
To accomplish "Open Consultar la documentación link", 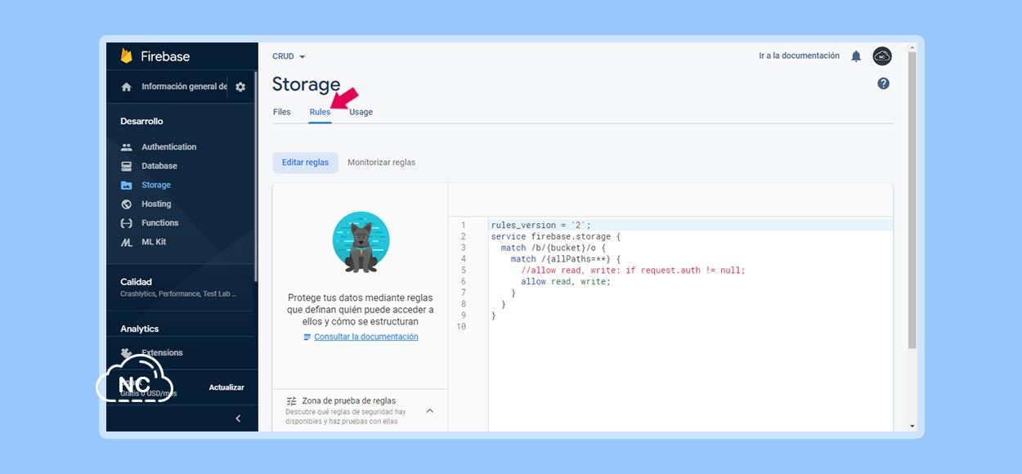I will point(366,337).
